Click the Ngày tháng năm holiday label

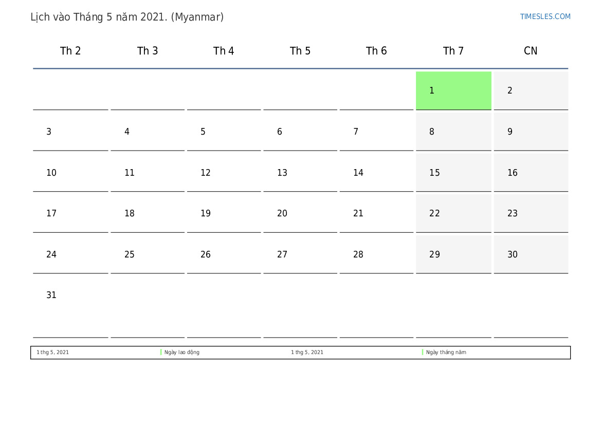(446, 353)
